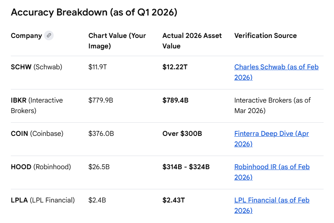This screenshot has width=334, height=223.
Task: Select the IBKR (Interactive Brokers) row label
Action: pos(37,106)
